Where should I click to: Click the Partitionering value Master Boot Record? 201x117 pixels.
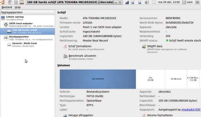(x=95, y=41)
